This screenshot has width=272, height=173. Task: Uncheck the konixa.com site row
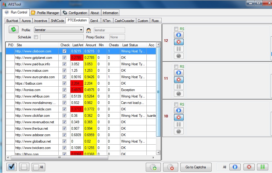64,90
